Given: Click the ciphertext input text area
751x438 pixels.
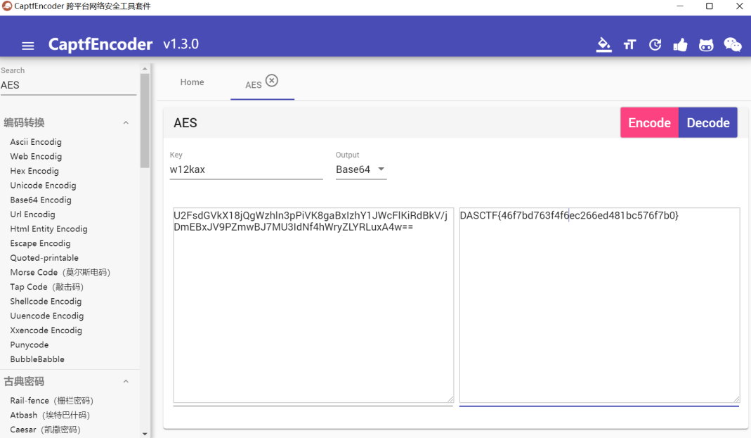Looking at the screenshot, I should tap(313, 305).
